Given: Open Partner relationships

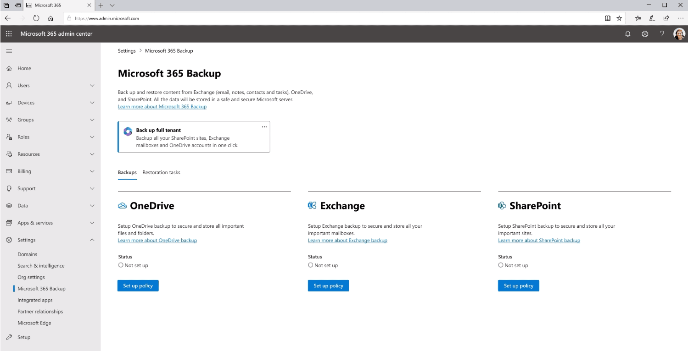Looking at the screenshot, I should click(x=40, y=312).
